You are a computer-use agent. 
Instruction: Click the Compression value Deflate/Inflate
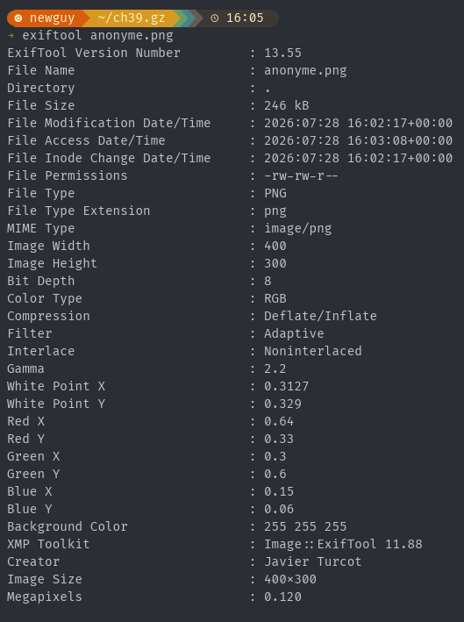pyautogui.click(x=320, y=316)
